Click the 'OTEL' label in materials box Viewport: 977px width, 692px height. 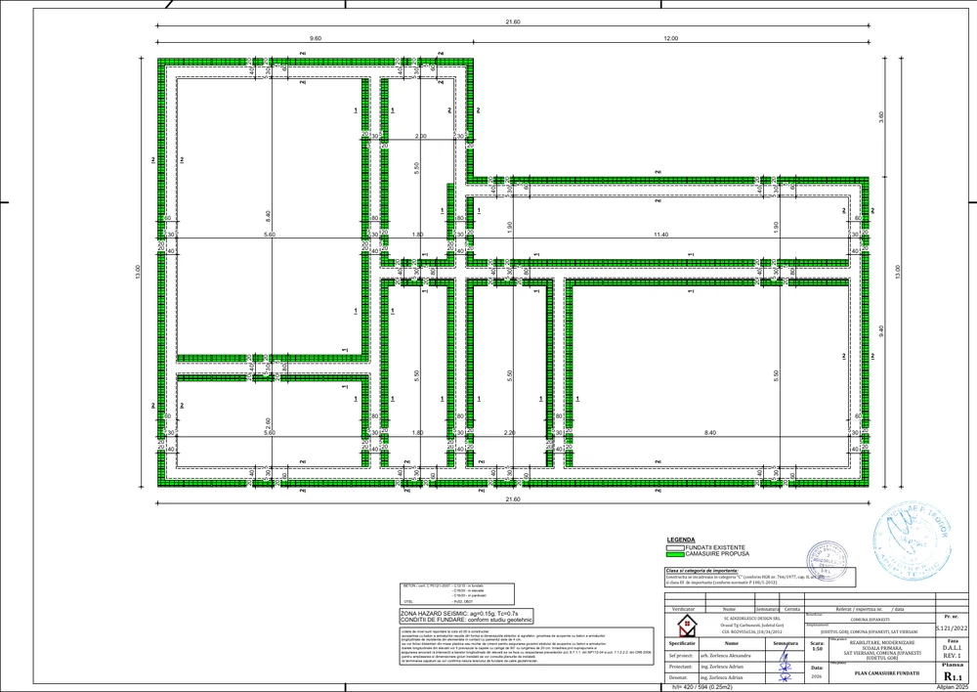click(408, 601)
